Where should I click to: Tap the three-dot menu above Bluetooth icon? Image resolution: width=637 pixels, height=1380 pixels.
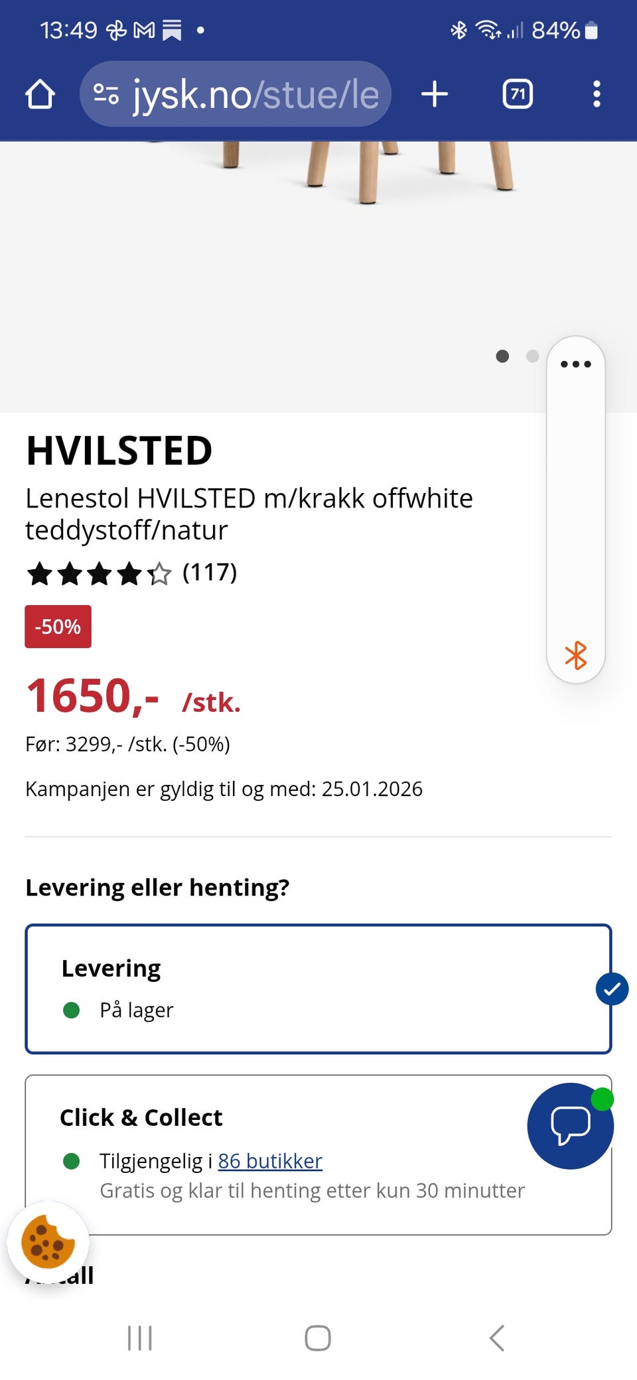pos(575,364)
